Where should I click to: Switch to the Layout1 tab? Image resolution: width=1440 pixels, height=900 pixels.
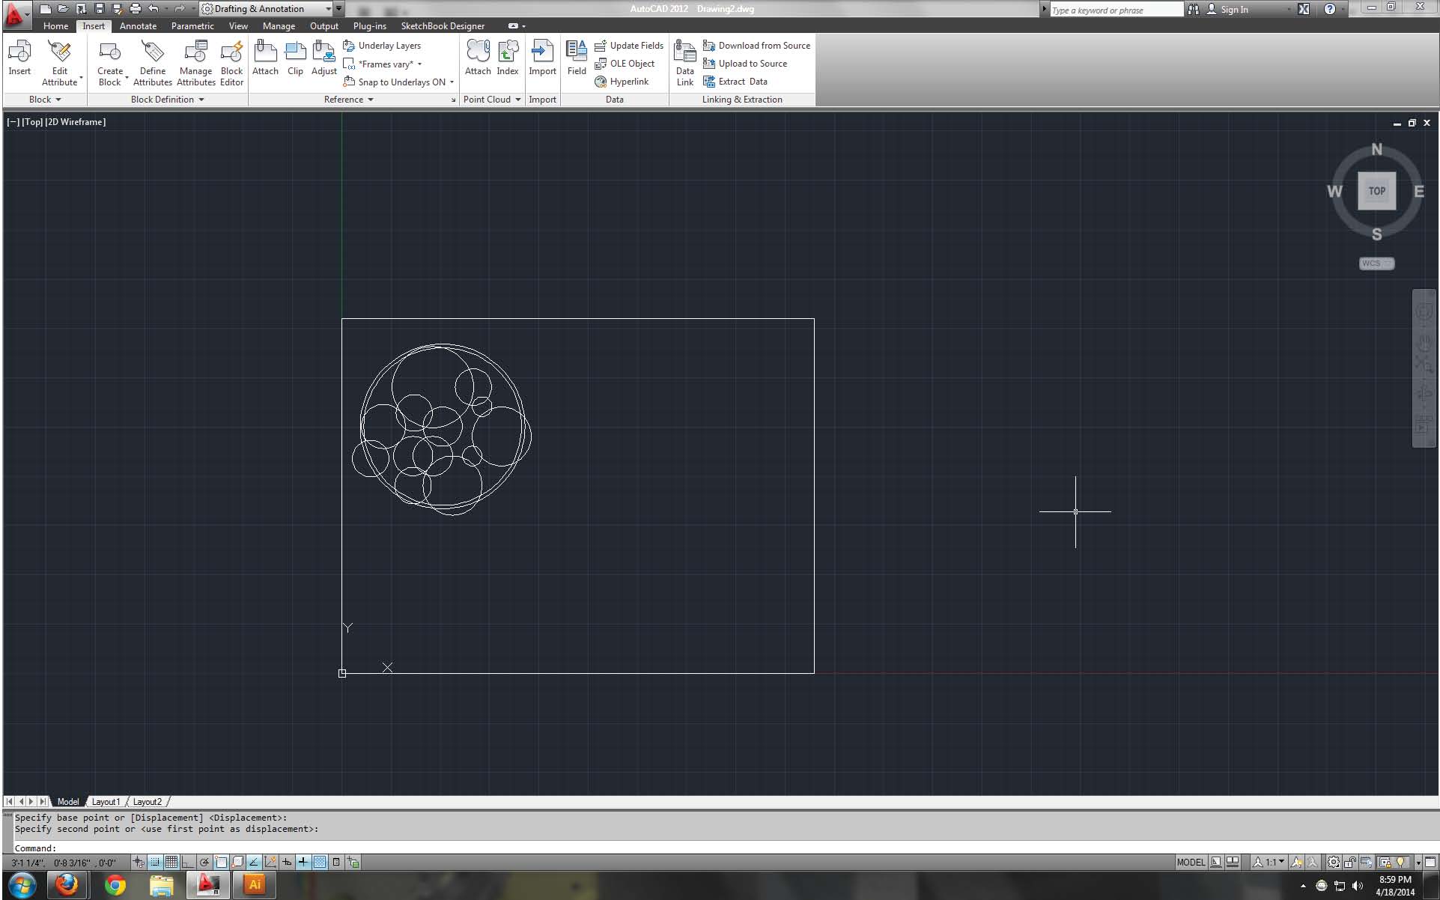pos(106,802)
